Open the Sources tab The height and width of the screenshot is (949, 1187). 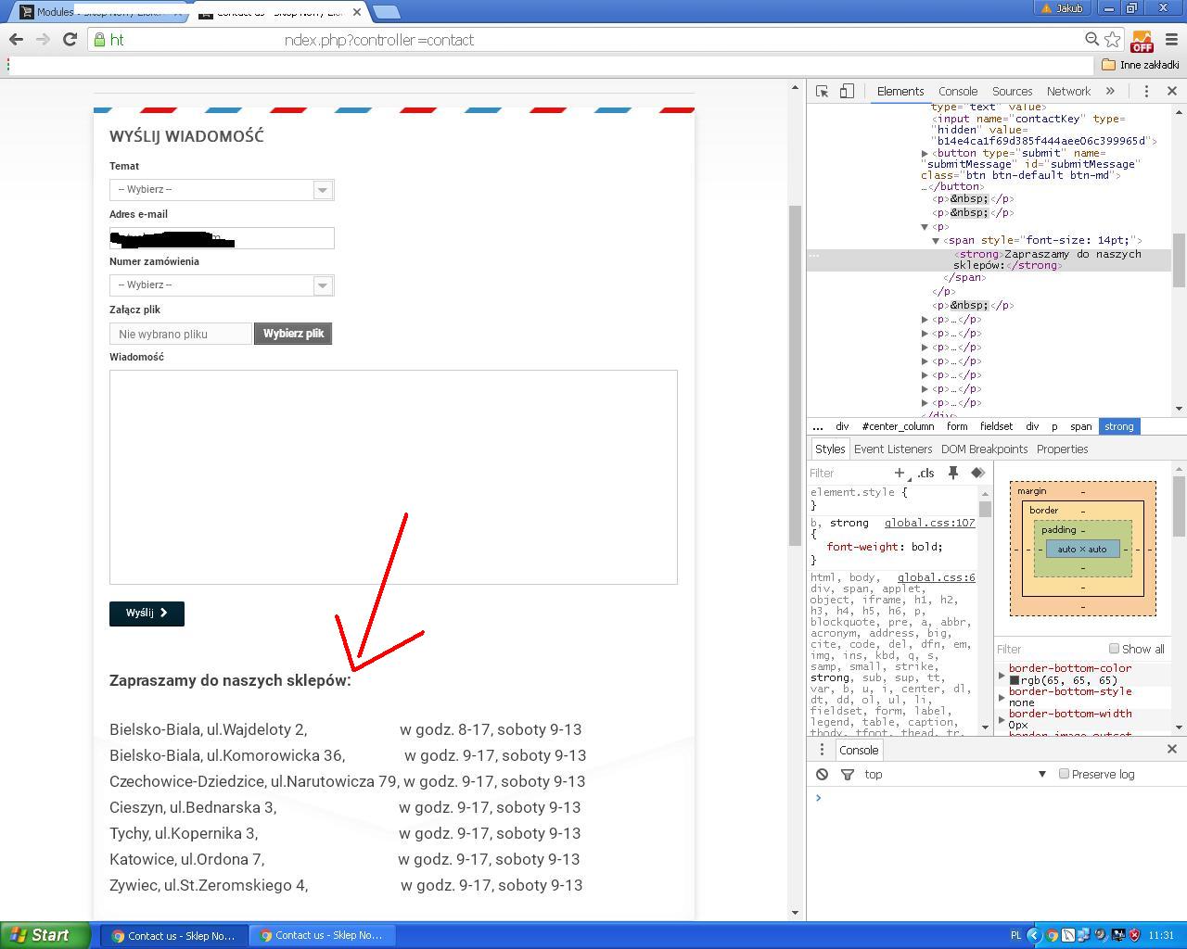tap(1012, 91)
